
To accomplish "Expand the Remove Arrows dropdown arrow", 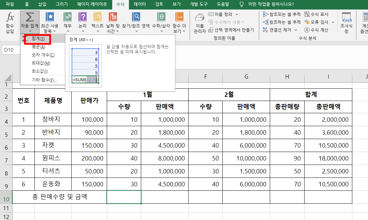I will click(x=296, y=30).
